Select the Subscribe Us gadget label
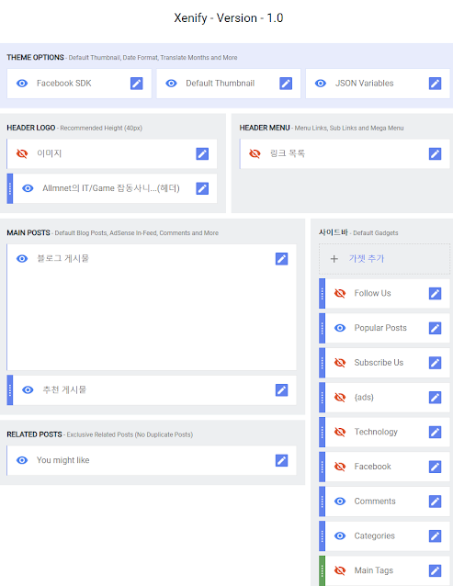This screenshot has width=453, height=586. click(379, 363)
